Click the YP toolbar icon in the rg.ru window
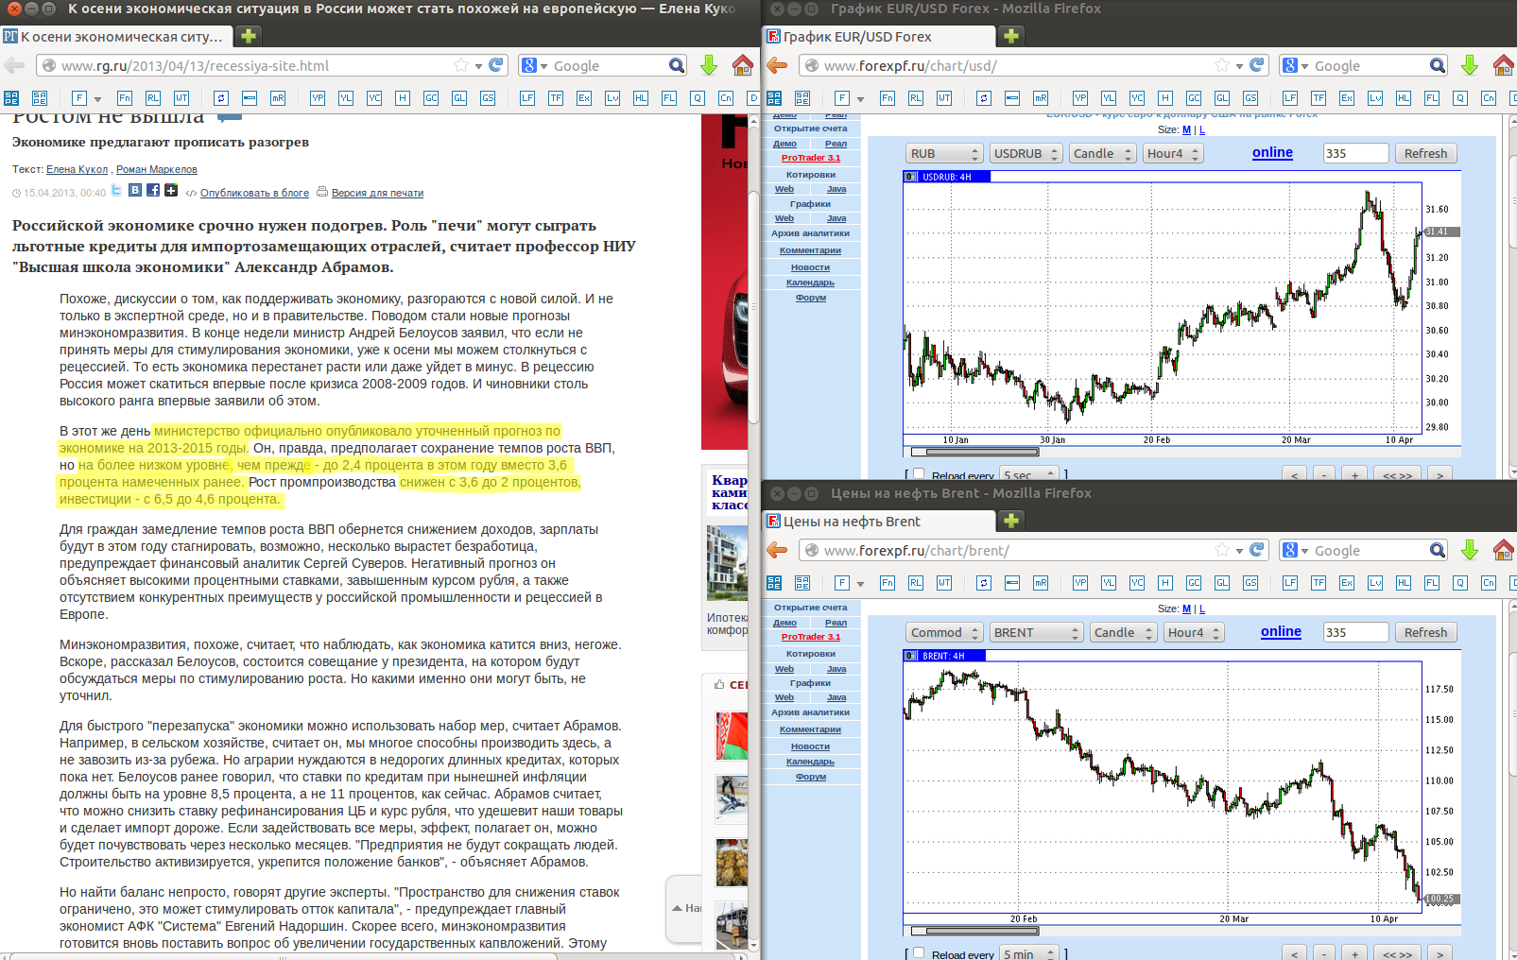 [x=318, y=98]
